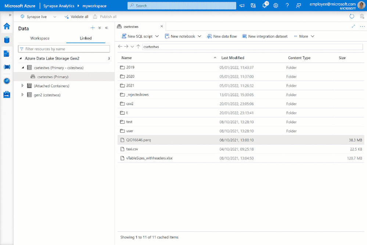Switch to the Linked tab
The width and height of the screenshot is (367, 245).
[x=86, y=38]
